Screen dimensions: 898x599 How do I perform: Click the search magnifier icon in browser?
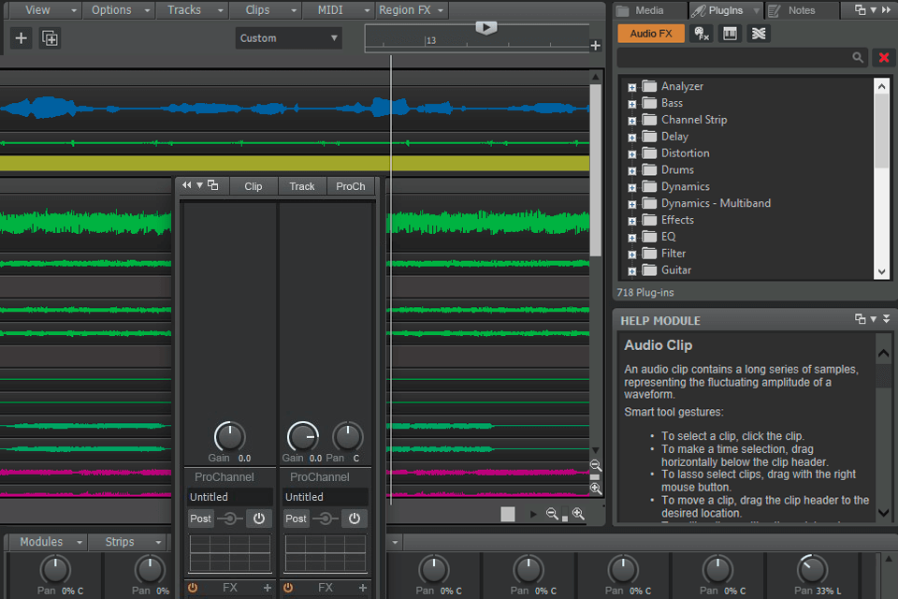[858, 57]
